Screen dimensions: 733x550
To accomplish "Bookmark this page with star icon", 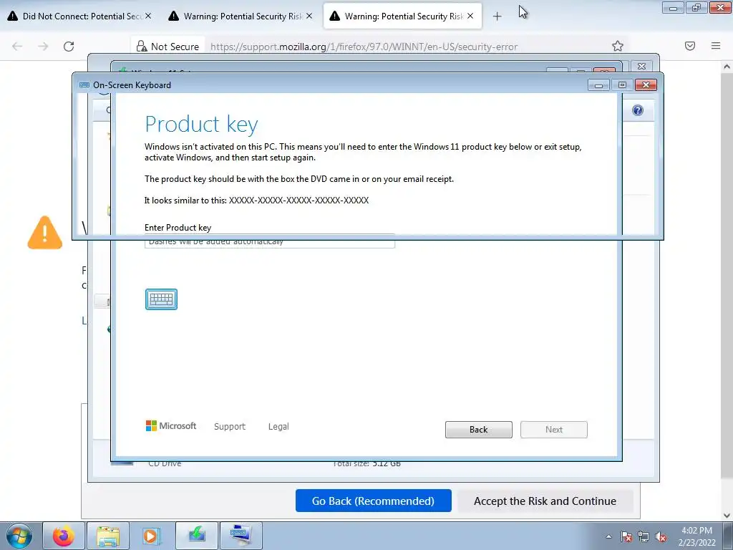I will (618, 46).
